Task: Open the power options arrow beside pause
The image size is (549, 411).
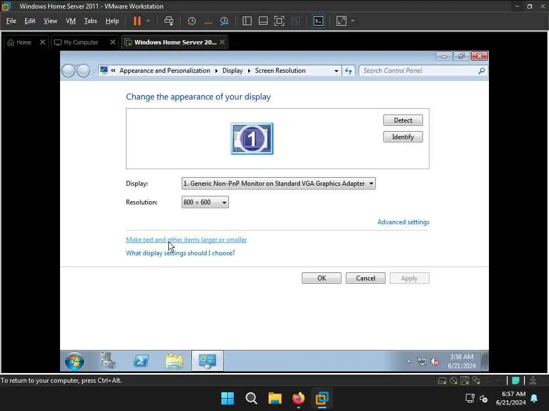Action: click(149, 21)
